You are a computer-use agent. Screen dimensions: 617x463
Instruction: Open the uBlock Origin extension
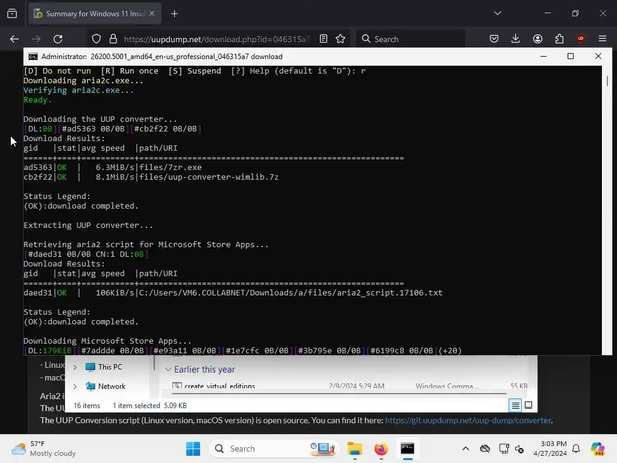click(580, 39)
